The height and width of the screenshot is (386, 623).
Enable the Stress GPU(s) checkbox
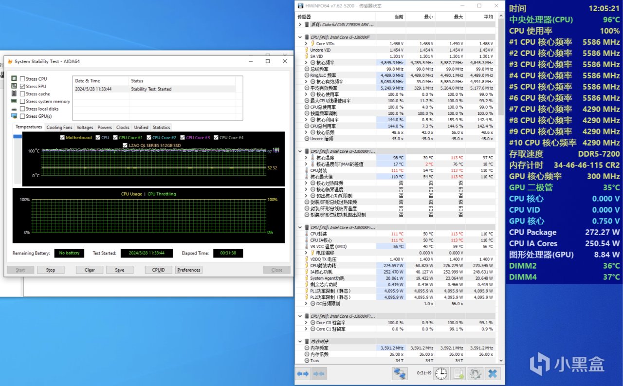[22, 116]
